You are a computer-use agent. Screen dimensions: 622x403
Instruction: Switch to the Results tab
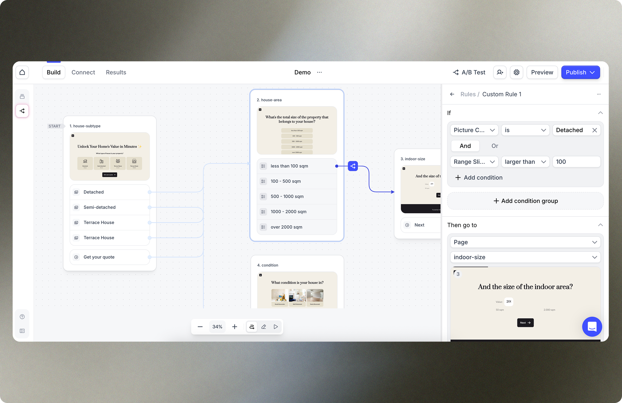(x=116, y=72)
